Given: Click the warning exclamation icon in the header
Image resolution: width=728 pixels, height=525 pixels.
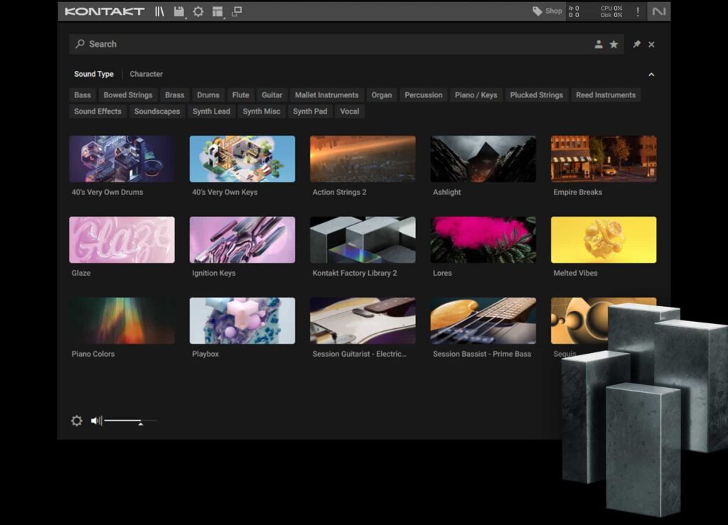Looking at the screenshot, I should [638, 11].
